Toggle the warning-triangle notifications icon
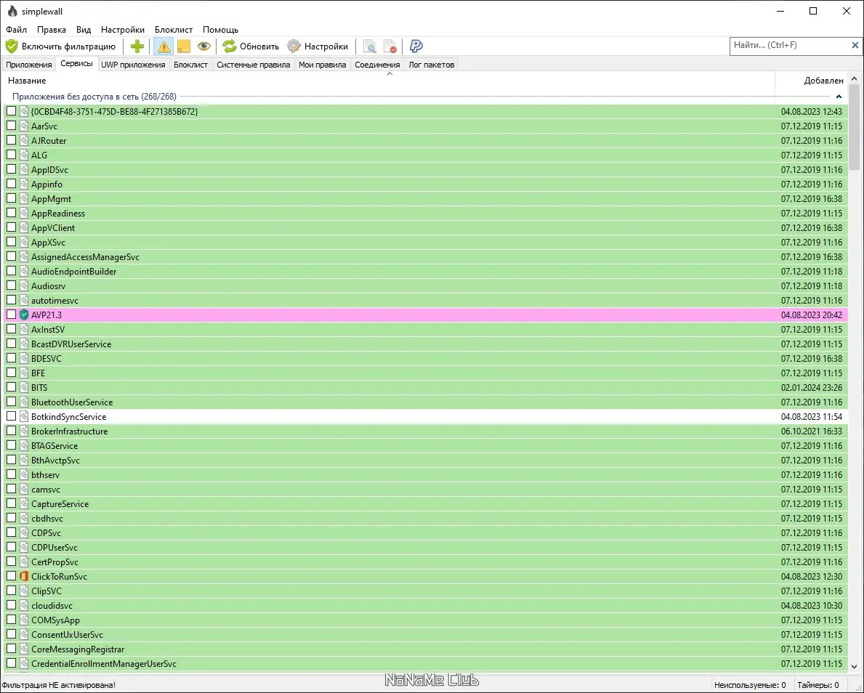Viewport: 864px width, 693px height. pyautogui.click(x=163, y=46)
